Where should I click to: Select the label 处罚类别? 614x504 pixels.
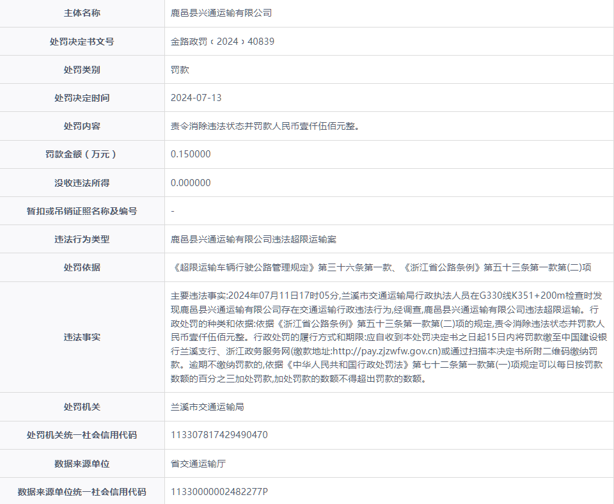pos(82,70)
